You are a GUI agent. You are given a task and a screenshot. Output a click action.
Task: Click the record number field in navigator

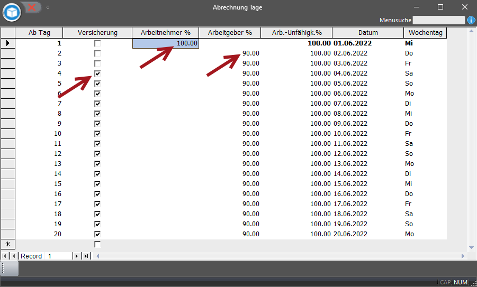tap(58, 256)
